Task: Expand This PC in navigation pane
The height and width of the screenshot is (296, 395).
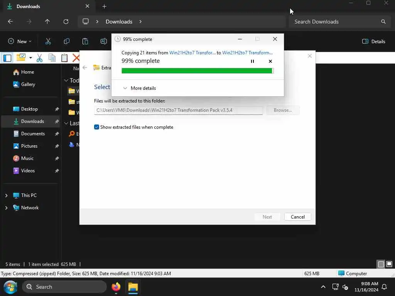Action: (6, 195)
